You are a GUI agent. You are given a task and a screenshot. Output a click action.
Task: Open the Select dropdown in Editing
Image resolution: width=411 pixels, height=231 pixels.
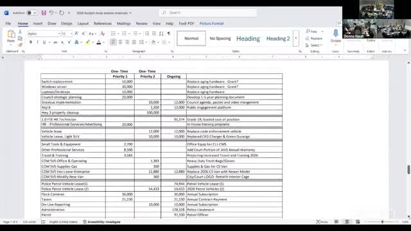314,46
